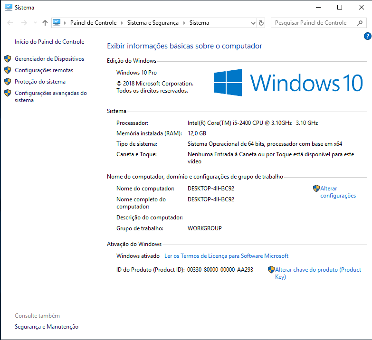Screen dimensions: 372x340
Task: Minimize the Sistema window
Action: (318, 7)
